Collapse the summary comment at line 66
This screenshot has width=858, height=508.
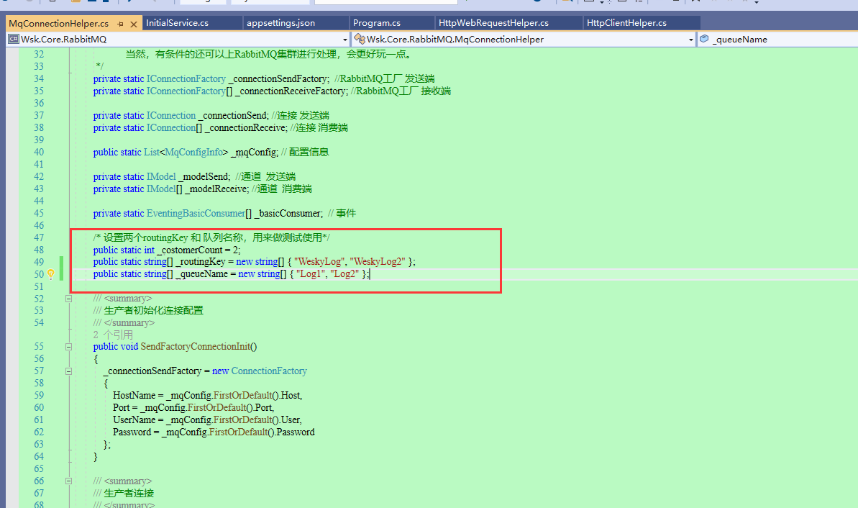click(68, 481)
